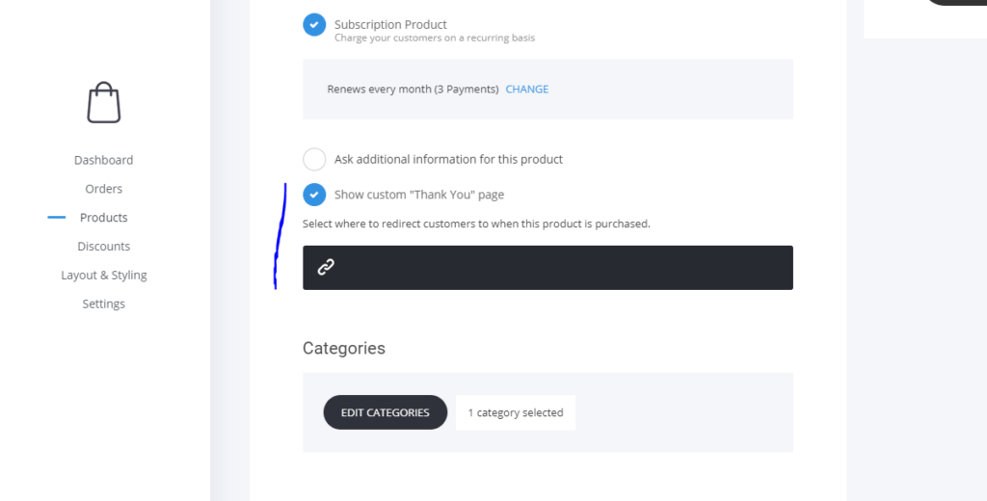The width and height of the screenshot is (987, 501).
Task: Click the blue active indicator beside Products
Action: [x=57, y=218]
